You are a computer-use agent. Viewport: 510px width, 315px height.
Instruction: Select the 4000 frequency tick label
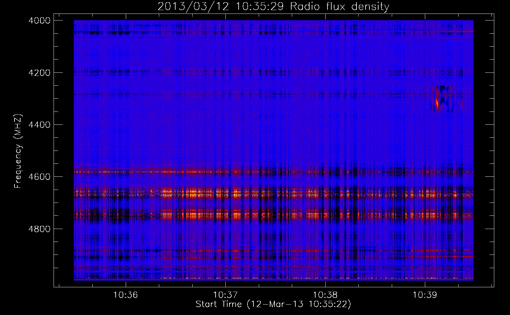click(x=39, y=20)
